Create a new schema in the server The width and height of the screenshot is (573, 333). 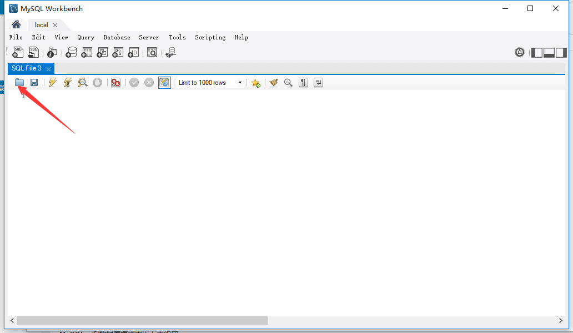[x=71, y=53]
